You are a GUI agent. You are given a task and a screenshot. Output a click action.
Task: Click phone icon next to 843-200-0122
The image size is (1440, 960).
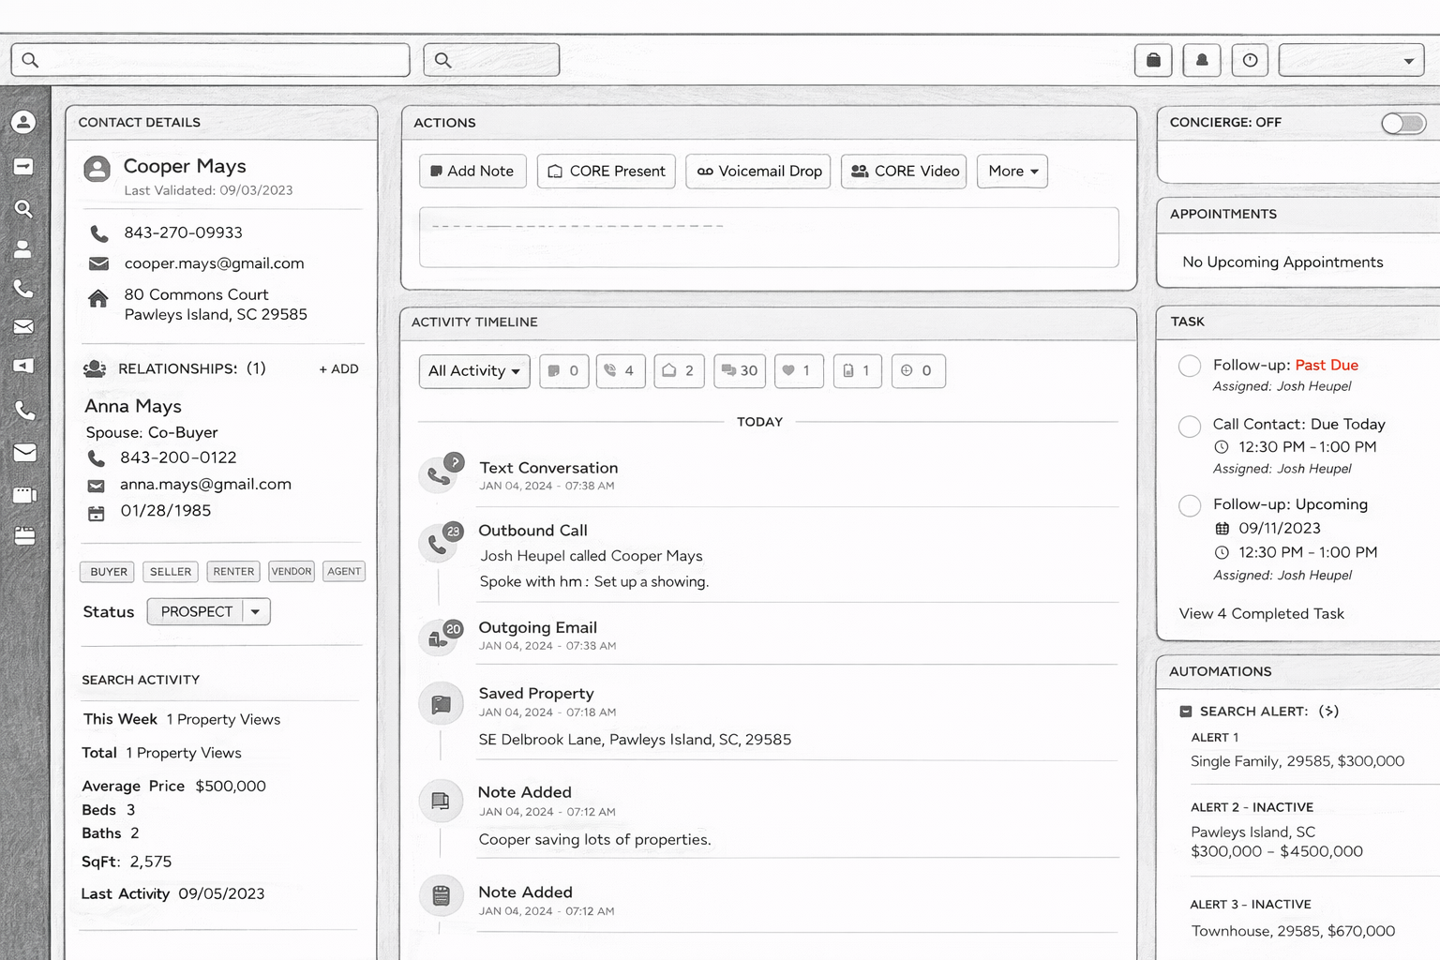[97, 458]
